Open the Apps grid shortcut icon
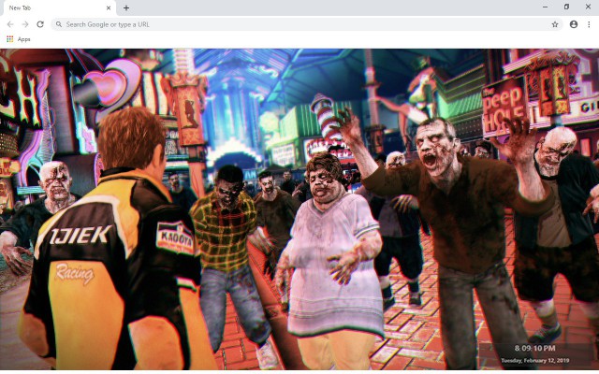 tap(10, 39)
